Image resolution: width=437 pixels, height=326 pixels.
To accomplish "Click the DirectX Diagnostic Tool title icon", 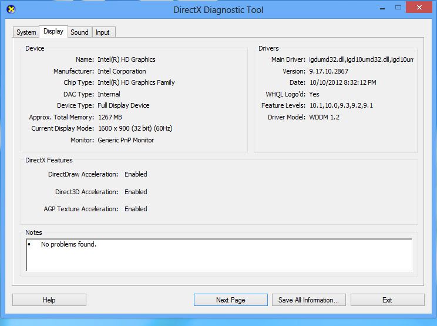I will click(x=11, y=9).
